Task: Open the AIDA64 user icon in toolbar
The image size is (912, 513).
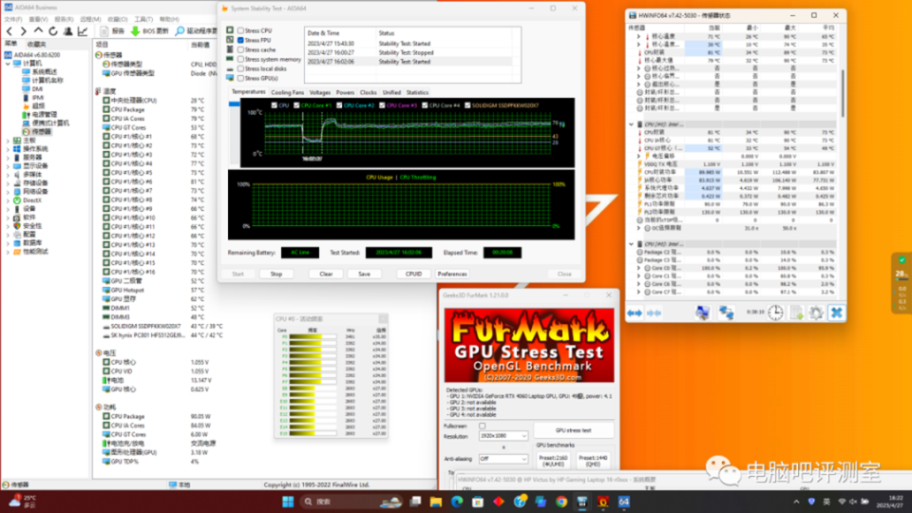Action: (68, 31)
